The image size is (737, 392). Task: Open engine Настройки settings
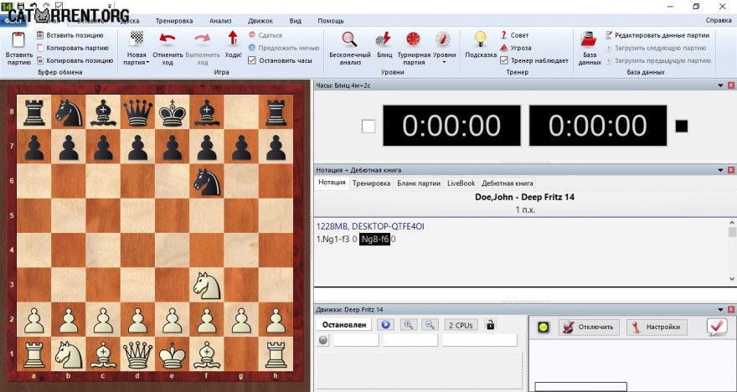tap(657, 328)
